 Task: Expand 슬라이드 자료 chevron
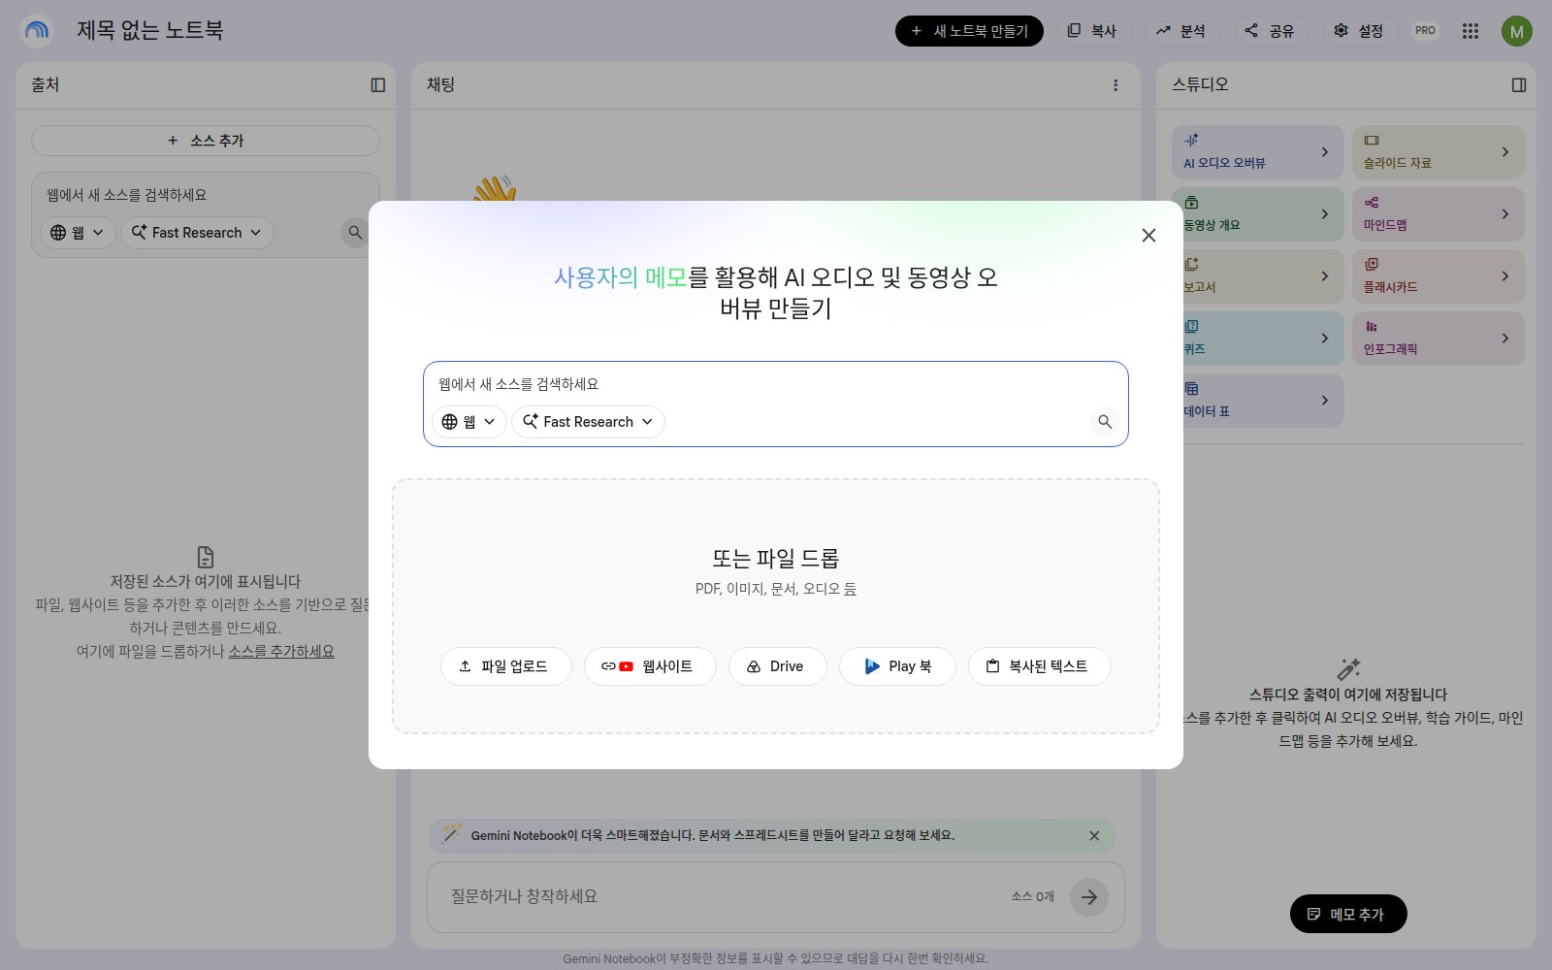click(x=1505, y=152)
